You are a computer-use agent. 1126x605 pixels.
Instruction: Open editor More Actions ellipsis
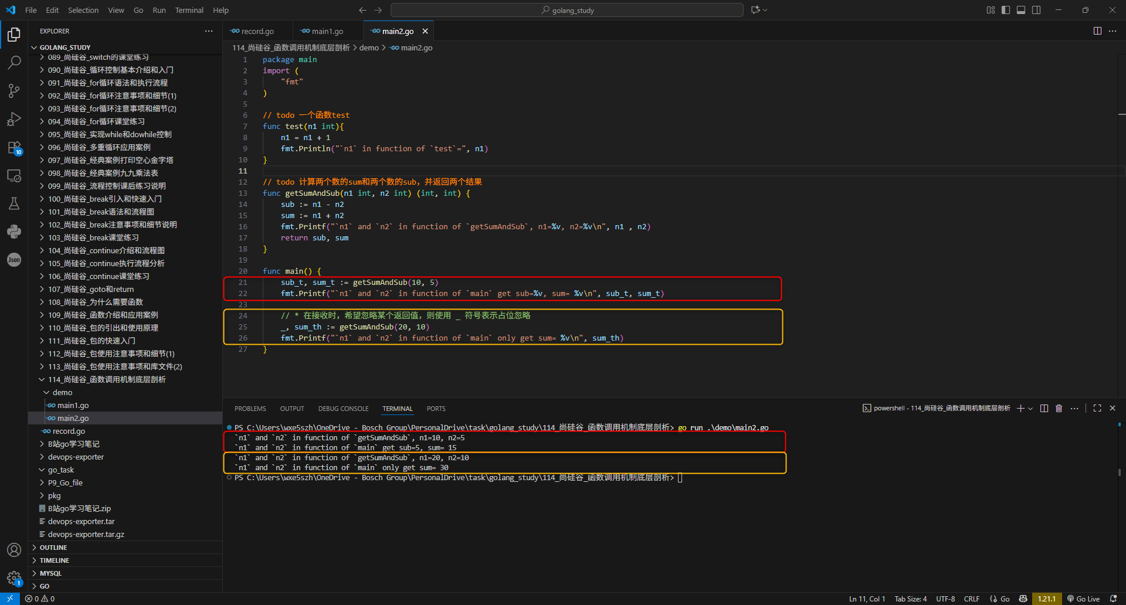click(x=1113, y=31)
